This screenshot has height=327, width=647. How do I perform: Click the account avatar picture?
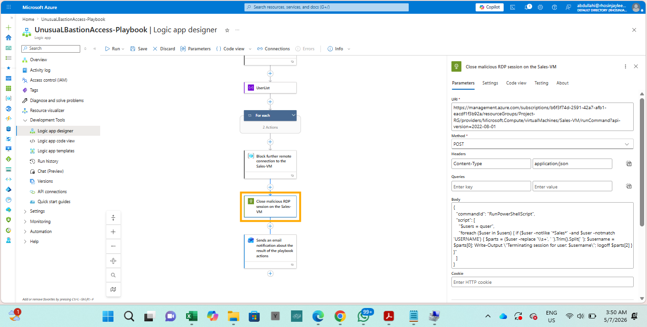(636, 7)
